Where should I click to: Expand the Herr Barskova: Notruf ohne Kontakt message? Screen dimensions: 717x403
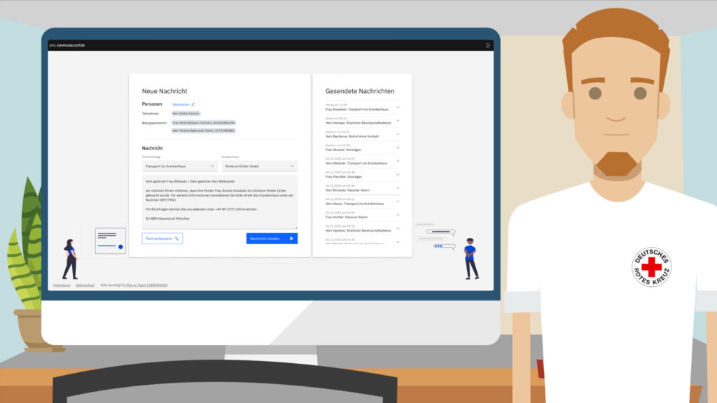coord(398,134)
